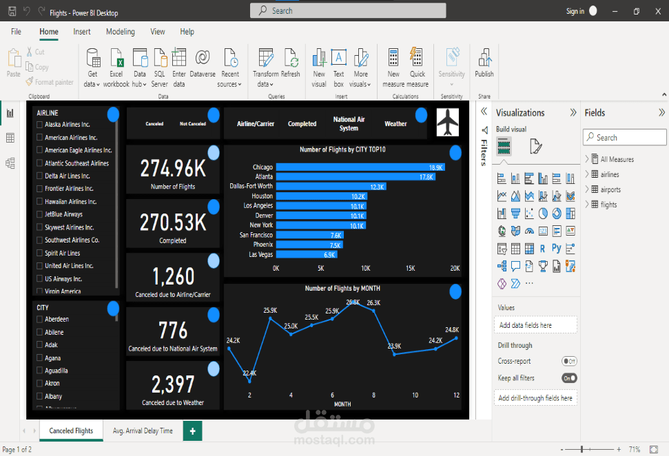Sign in to Power BI account
The height and width of the screenshot is (456, 669).
click(575, 12)
